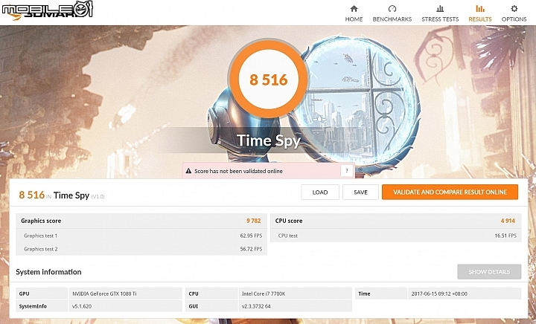Click the Time label cell
This screenshot has width=536, height=324.
pyautogui.click(x=381, y=294)
